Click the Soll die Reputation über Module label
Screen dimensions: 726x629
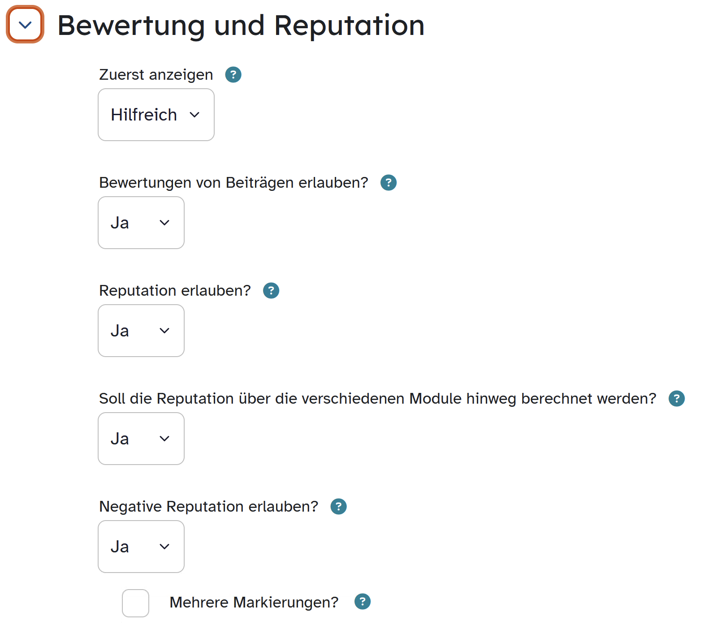pos(377,399)
